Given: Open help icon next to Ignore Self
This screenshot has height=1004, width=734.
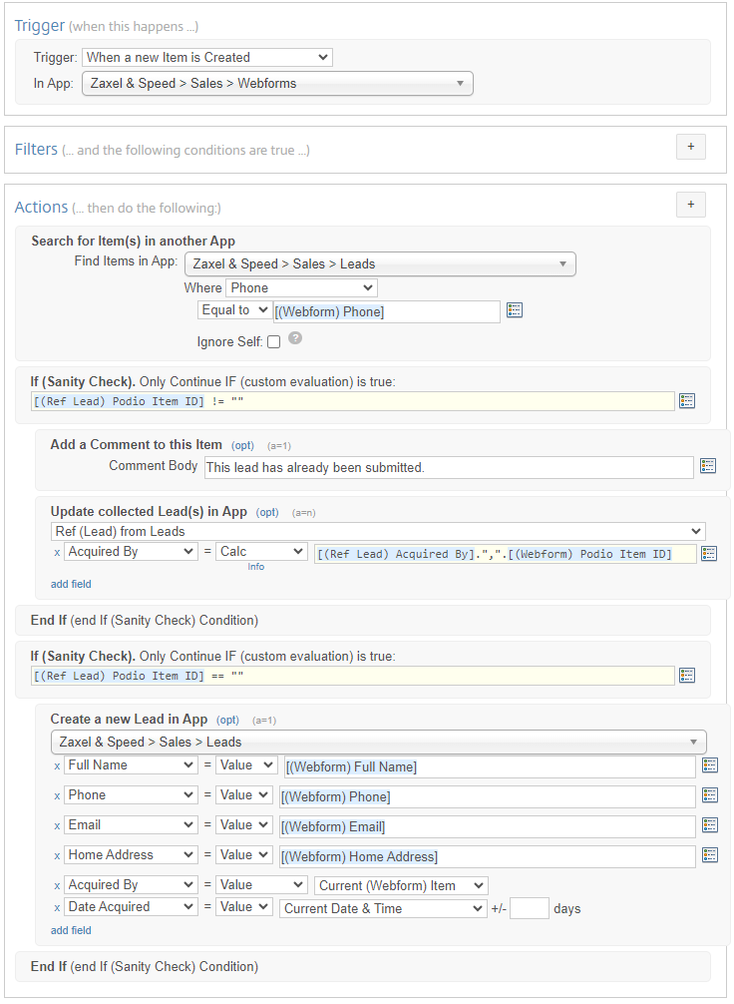Looking at the screenshot, I should click(295, 337).
